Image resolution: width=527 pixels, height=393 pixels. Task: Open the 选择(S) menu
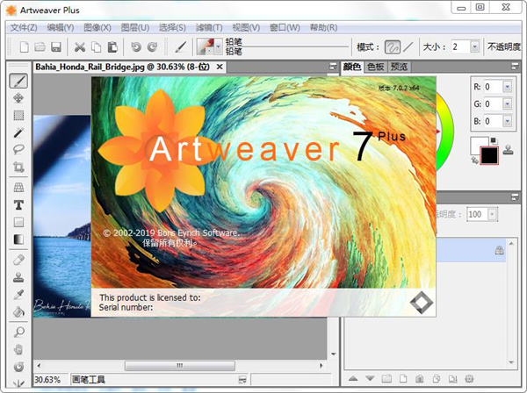tap(172, 27)
